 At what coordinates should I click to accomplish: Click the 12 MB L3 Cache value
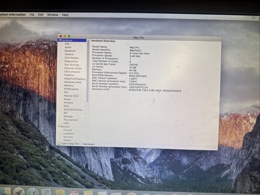(x=133, y=68)
